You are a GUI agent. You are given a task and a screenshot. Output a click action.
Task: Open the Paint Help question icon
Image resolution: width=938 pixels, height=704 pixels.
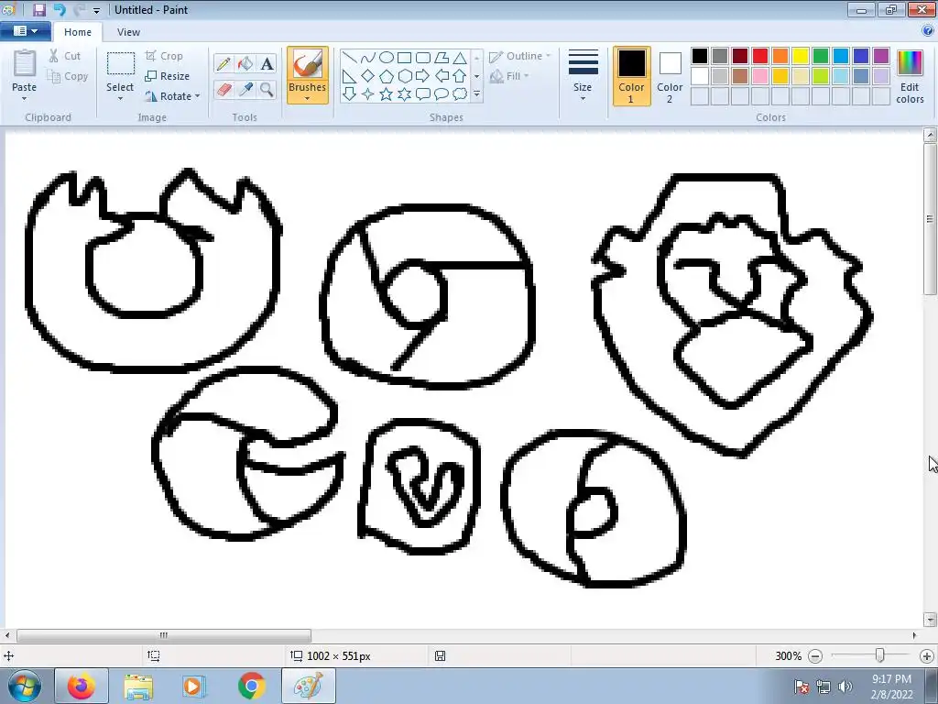pos(929,31)
